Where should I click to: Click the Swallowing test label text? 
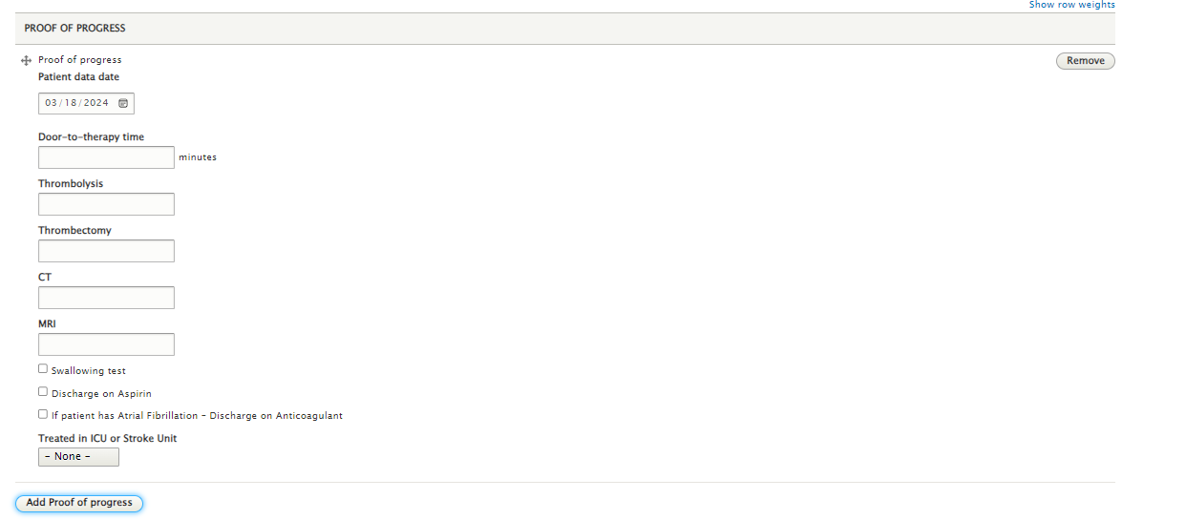click(x=89, y=371)
